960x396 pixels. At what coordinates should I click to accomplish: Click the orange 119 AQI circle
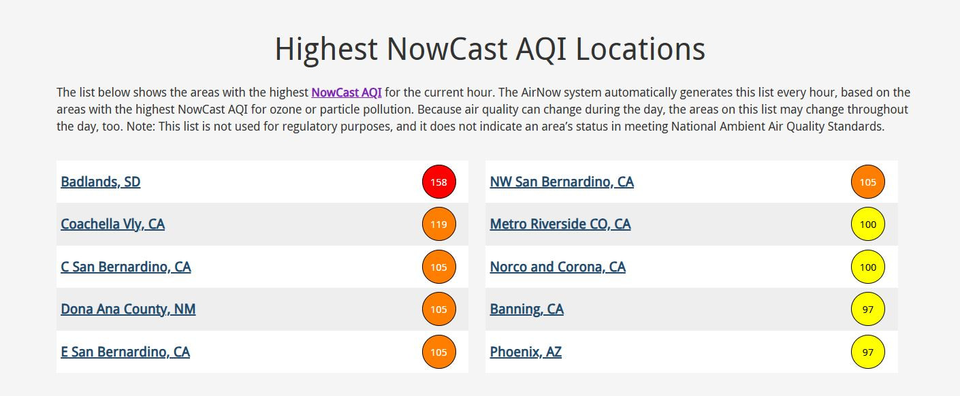pos(439,224)
